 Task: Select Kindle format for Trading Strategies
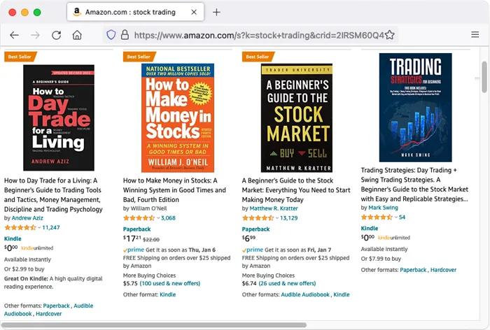pyautogui.click(x=370, y=228)
